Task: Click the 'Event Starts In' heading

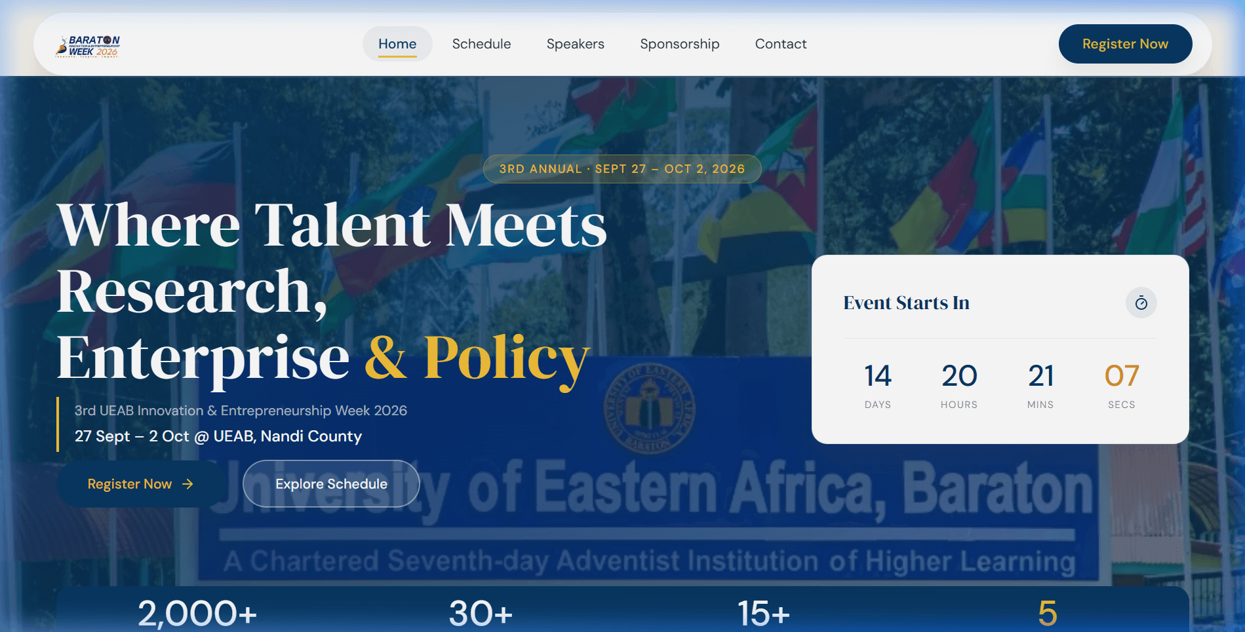Action: click(906, 303)
